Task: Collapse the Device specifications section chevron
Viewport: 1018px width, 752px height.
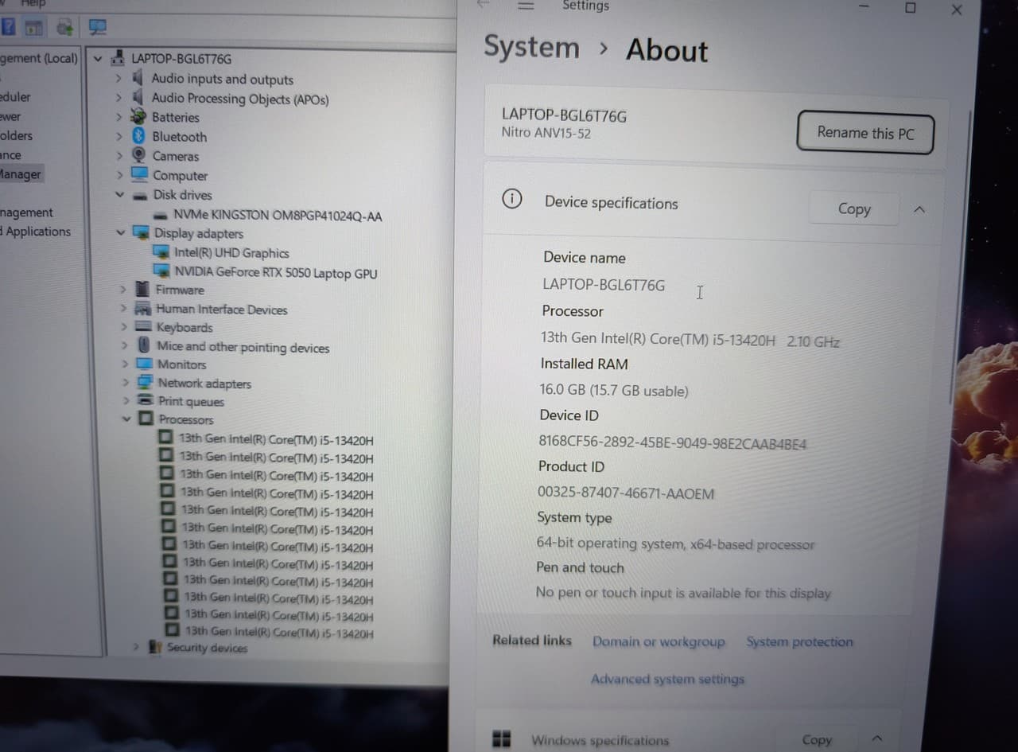Action: coord(919,209)
